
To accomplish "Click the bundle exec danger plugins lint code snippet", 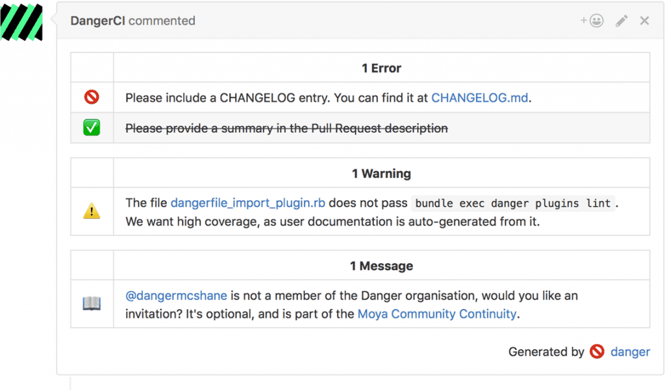I will coord(510,203).
